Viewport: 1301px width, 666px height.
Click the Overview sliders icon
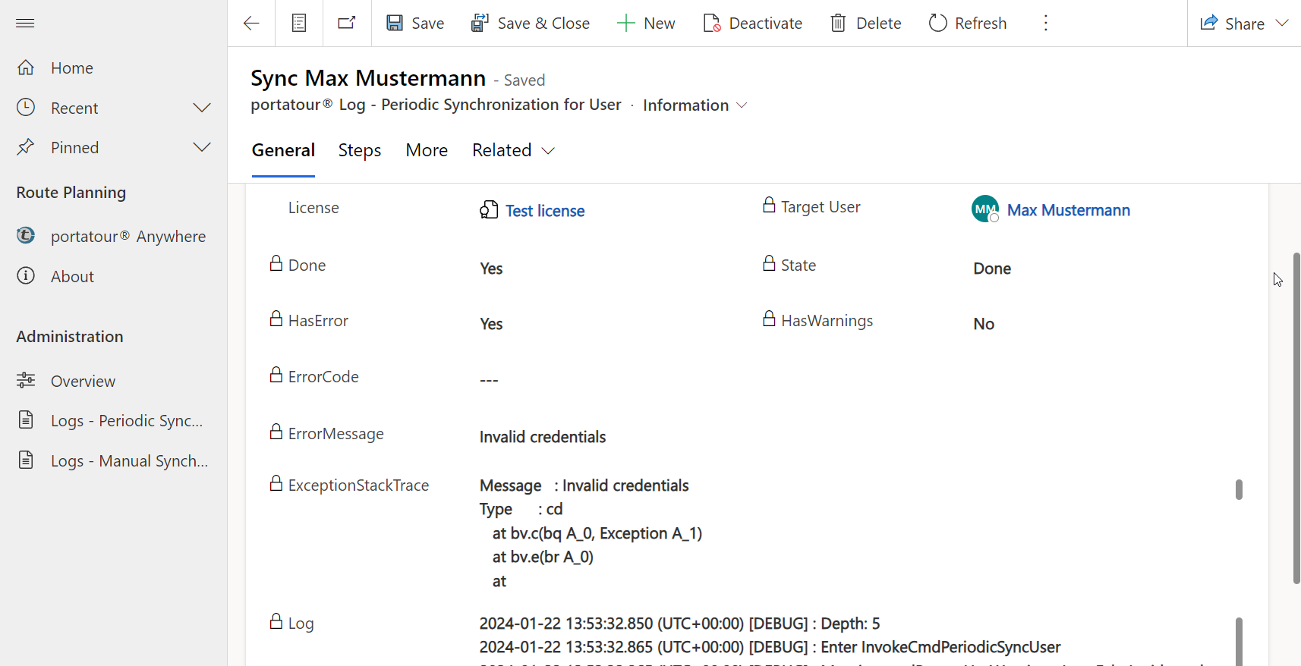(x=26, y=380)
